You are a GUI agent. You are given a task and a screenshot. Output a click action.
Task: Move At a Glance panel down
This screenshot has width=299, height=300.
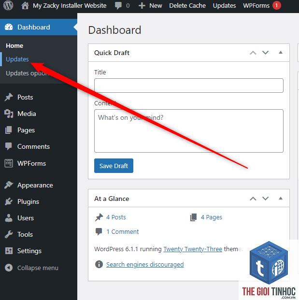(265, 199)
